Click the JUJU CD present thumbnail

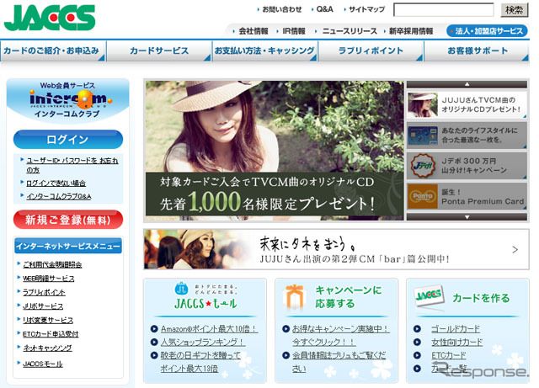click(423, 105)
